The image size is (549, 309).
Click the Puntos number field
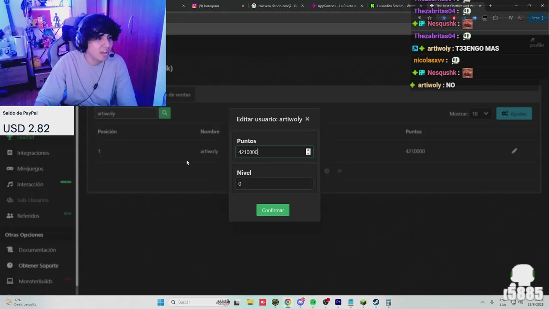click(274, 152)
